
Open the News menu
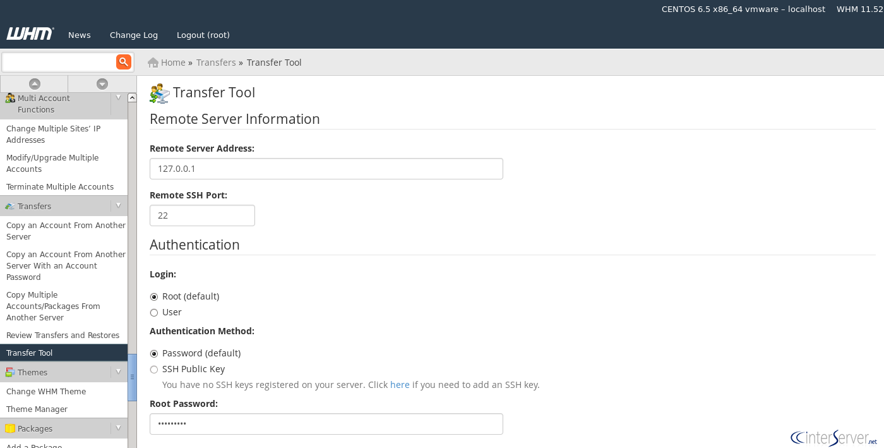79,35
